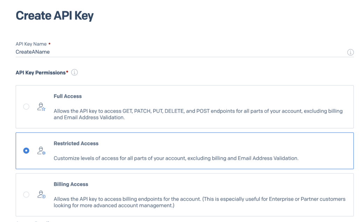Click the Billing Access user-dollar icon

click(41, 195)
